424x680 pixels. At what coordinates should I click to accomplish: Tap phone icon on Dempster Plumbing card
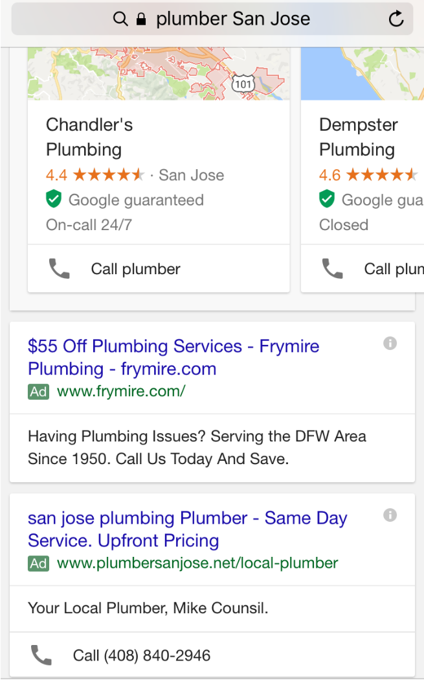[333, 268]
